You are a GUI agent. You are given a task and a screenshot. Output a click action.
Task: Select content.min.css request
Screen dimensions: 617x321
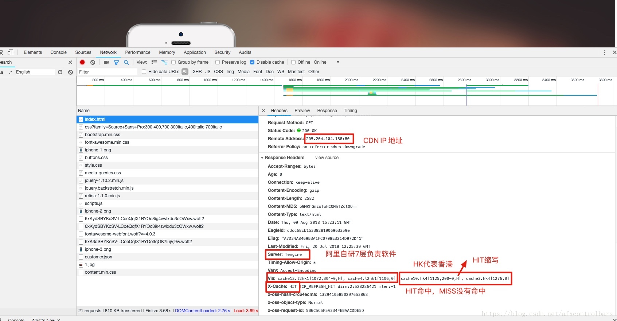(168, 272)
